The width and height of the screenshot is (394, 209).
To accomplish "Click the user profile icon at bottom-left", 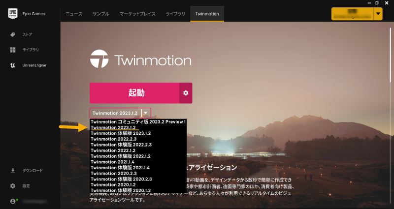I will (13, 201).
